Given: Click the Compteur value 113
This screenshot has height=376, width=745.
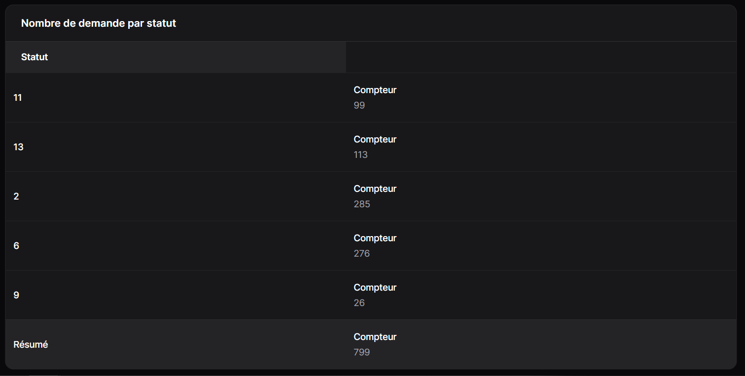Looking at the screenshot, I should 360,155.
